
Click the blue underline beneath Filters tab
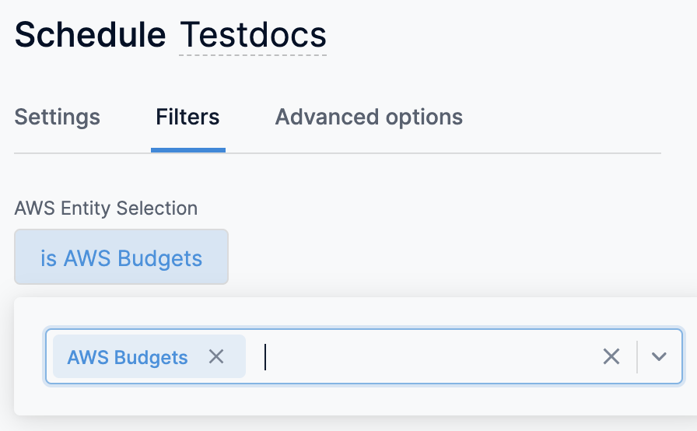[x=188, y=150]
